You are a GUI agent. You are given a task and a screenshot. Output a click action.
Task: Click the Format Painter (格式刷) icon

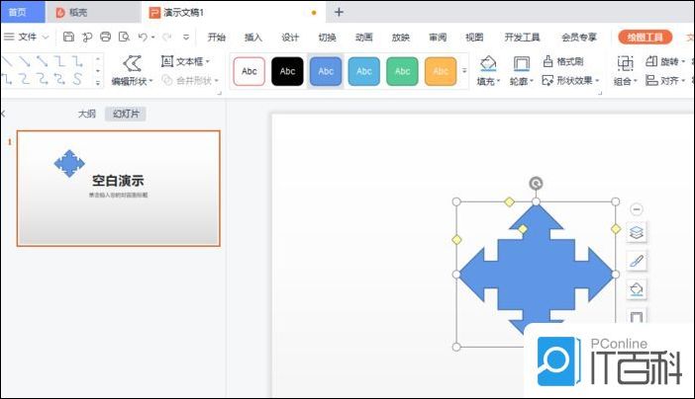click(547, 61)
